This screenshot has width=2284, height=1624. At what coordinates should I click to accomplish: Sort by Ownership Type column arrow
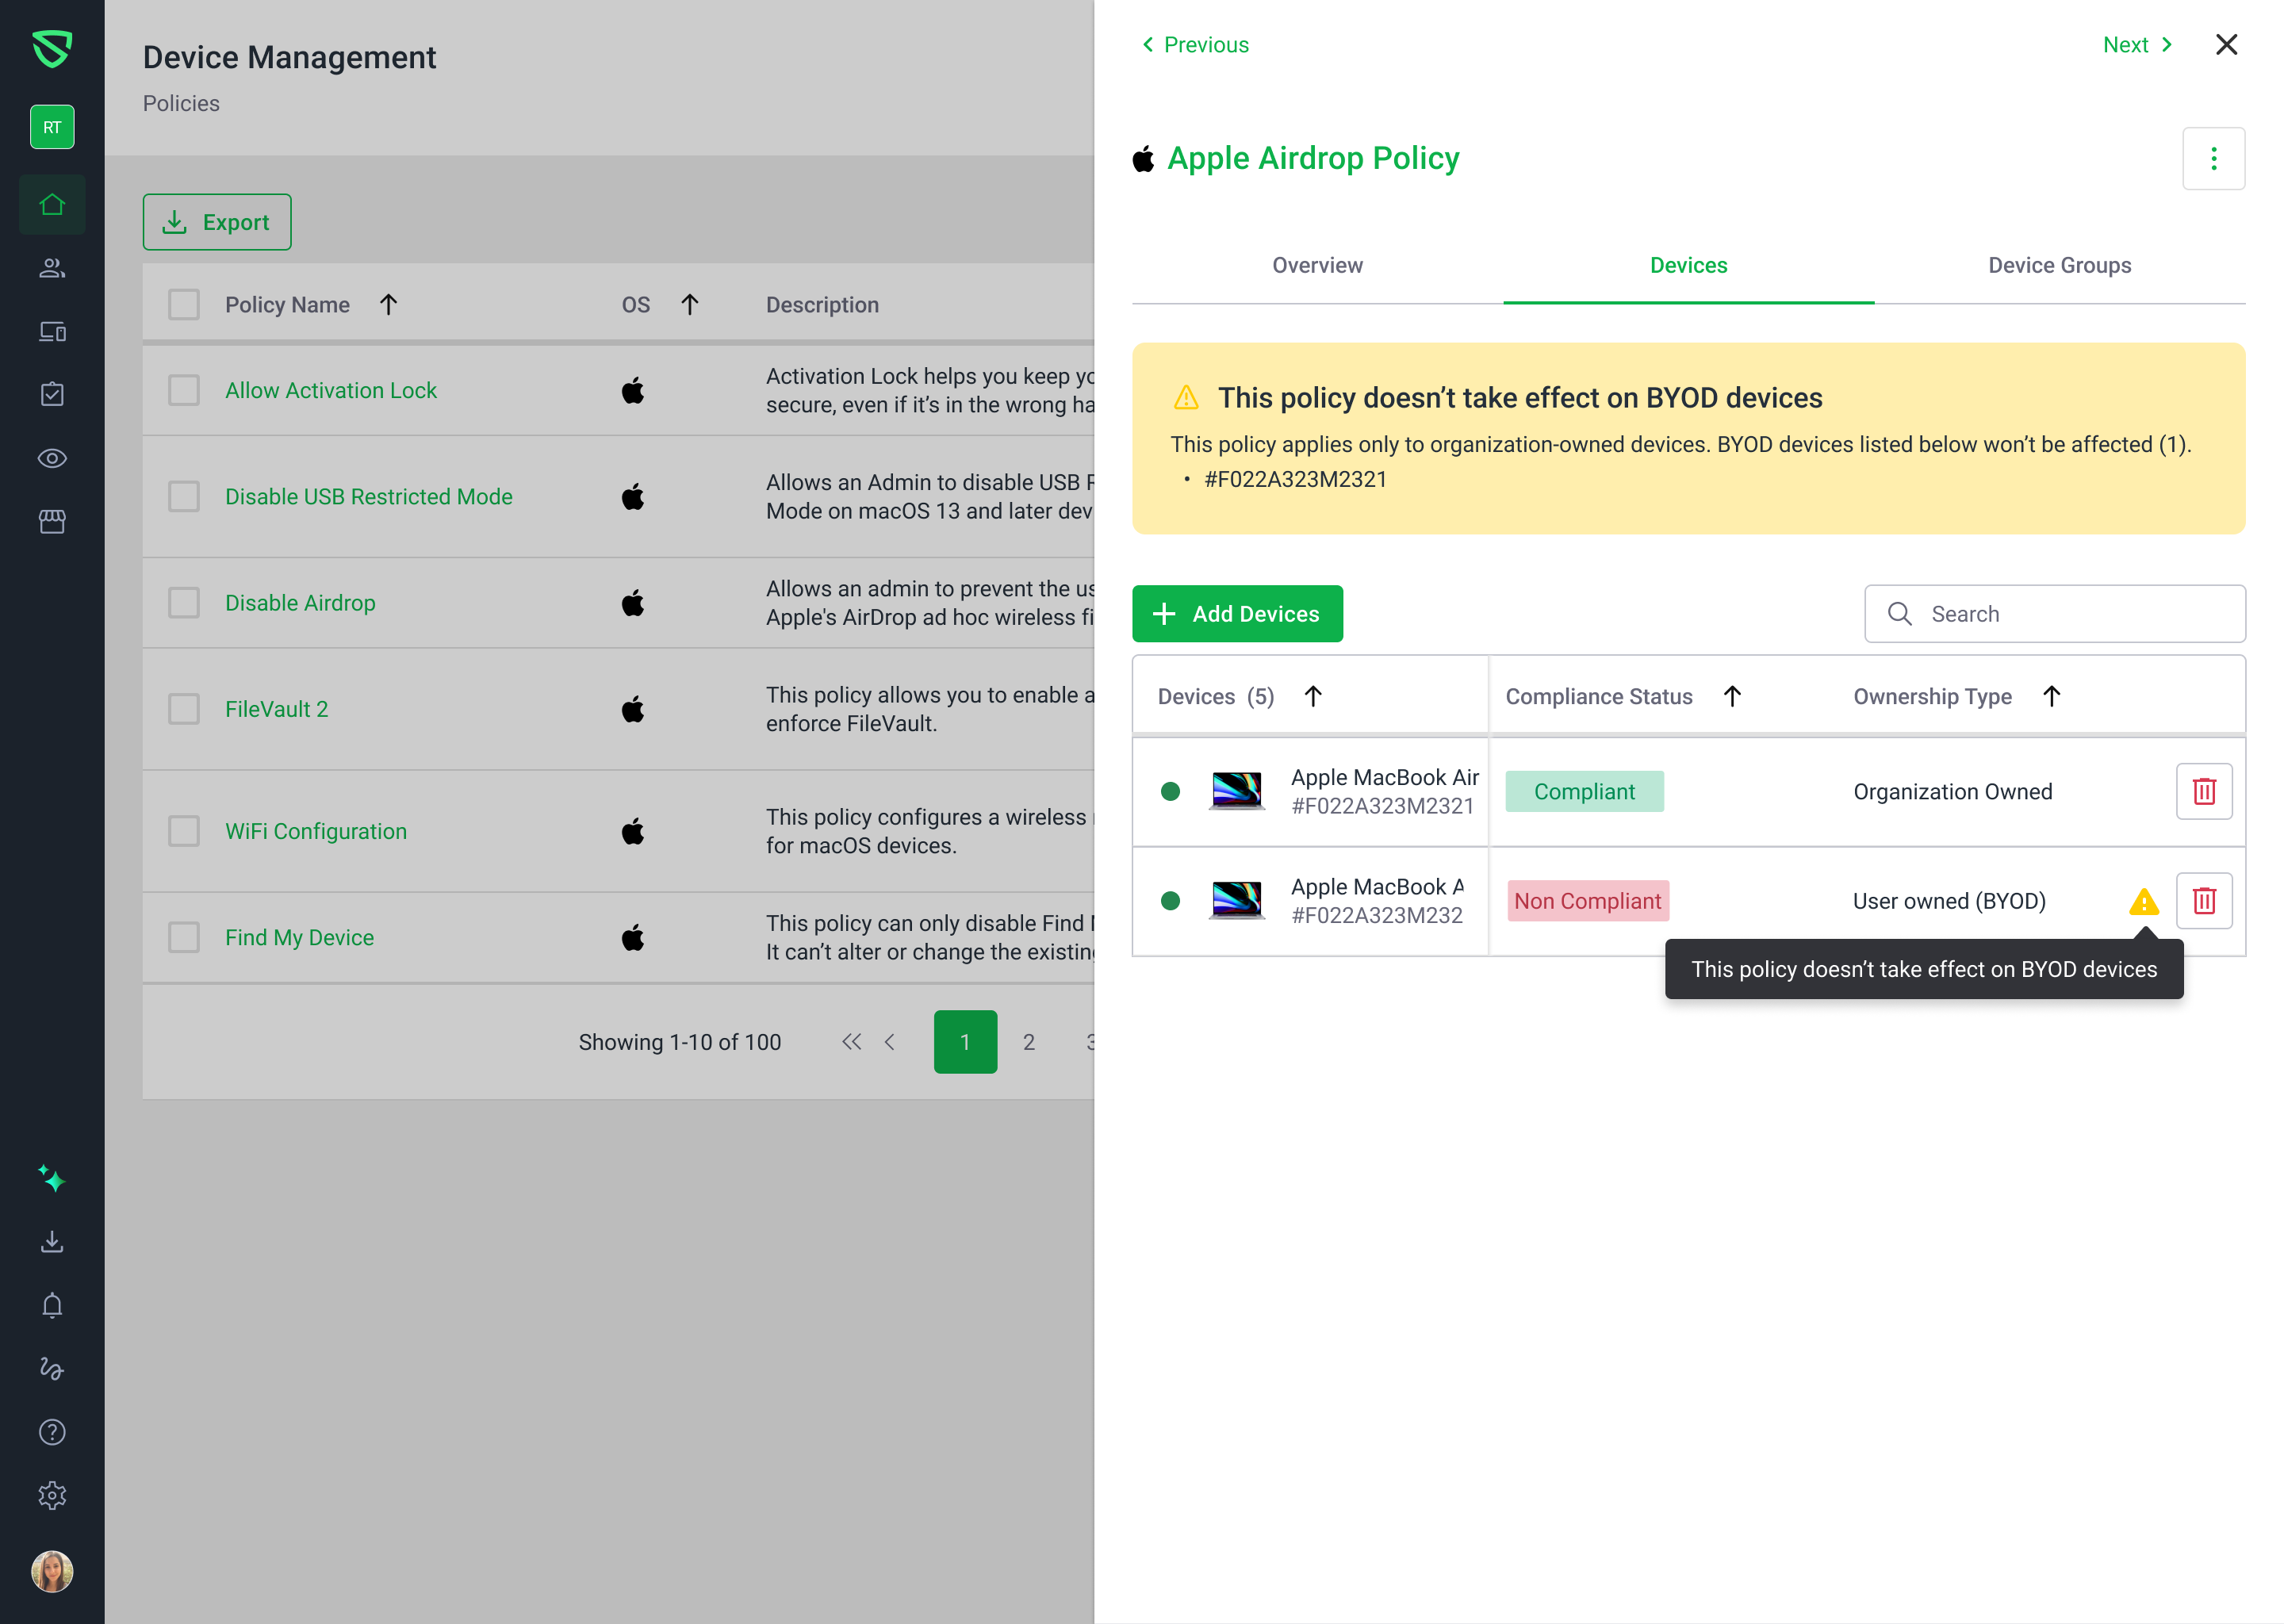pos(2051,696)
